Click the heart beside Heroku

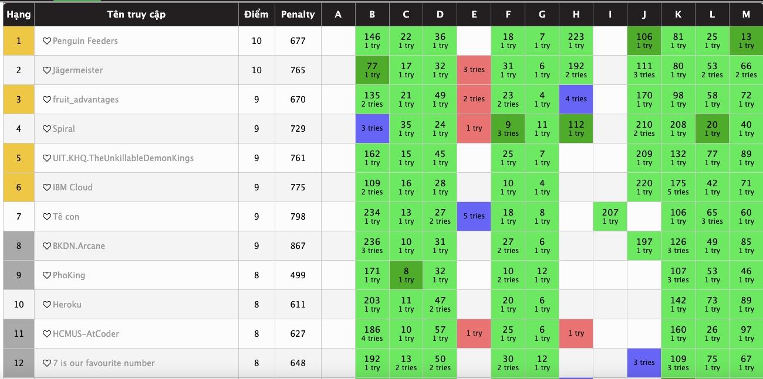click(47, 305)
